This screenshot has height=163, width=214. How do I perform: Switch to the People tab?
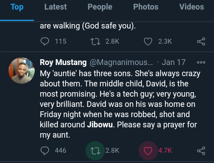click(100, 7)
